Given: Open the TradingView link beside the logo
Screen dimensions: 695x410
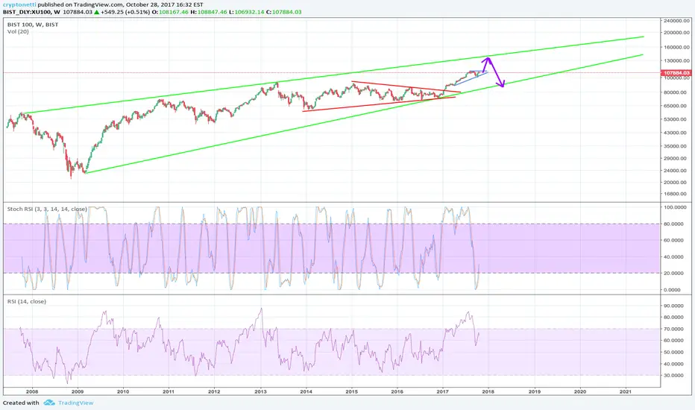Looking at the screenshot, I should click(x=76, y=403).
